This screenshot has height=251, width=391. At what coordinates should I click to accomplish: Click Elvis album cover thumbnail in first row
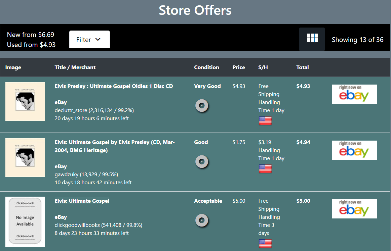coord(25,101)
